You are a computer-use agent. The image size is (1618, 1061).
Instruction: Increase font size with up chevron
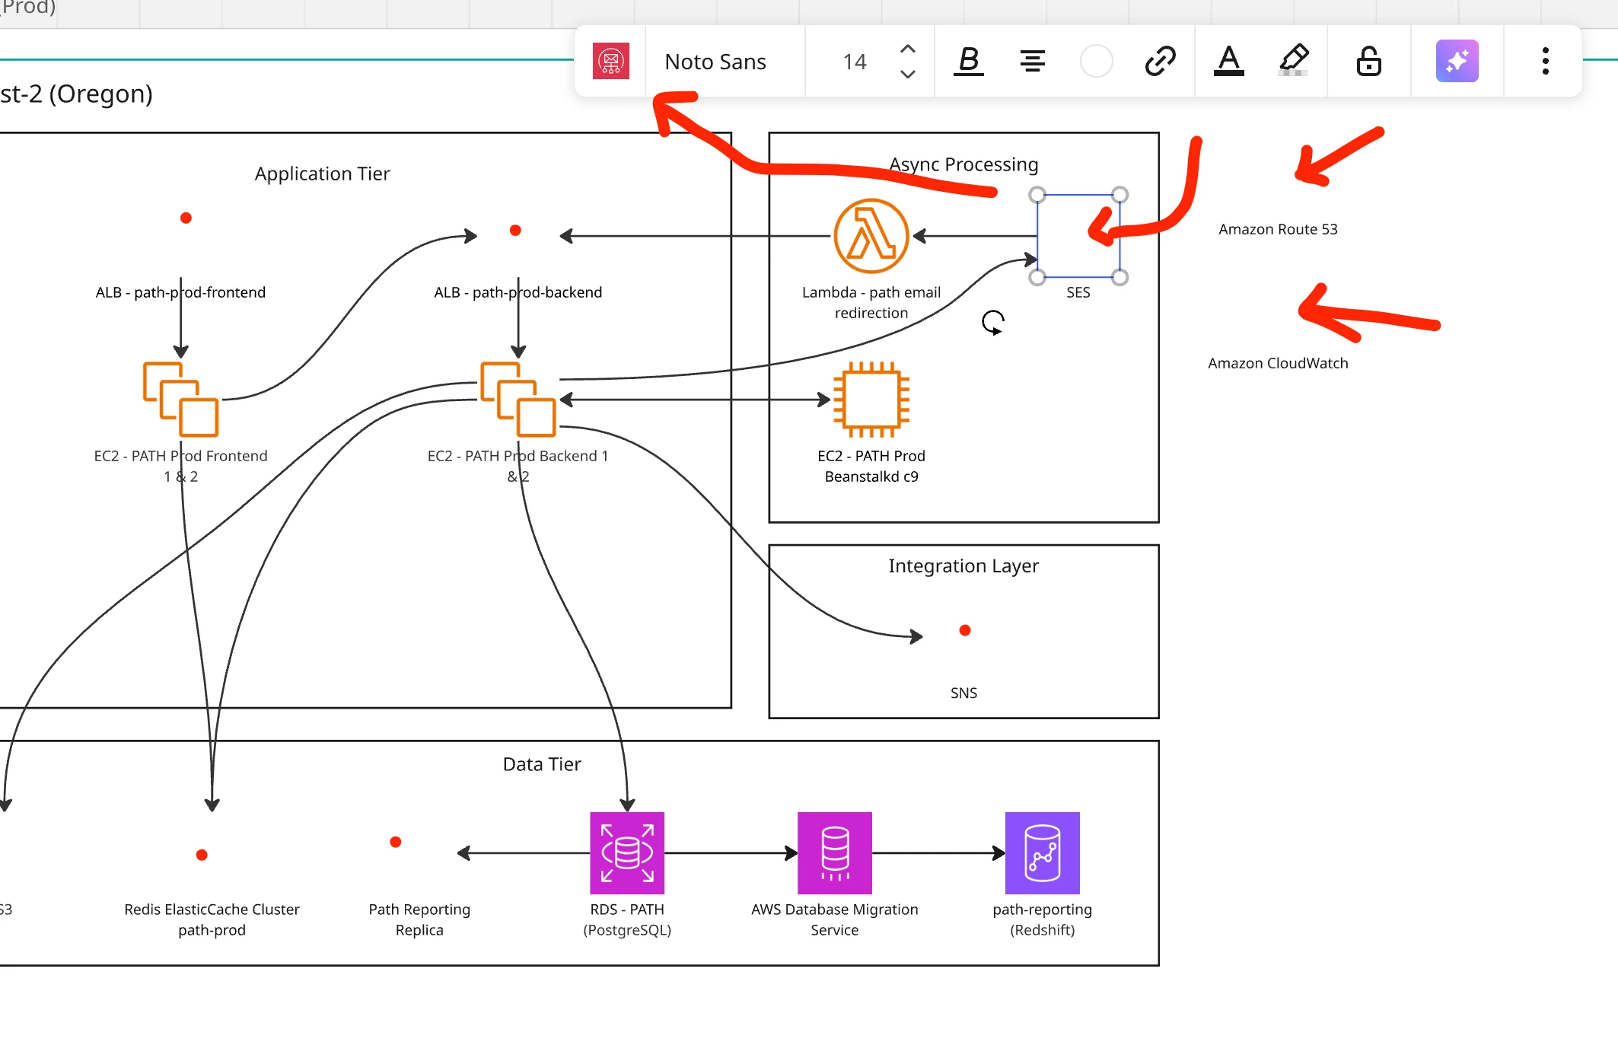[907, 49]
